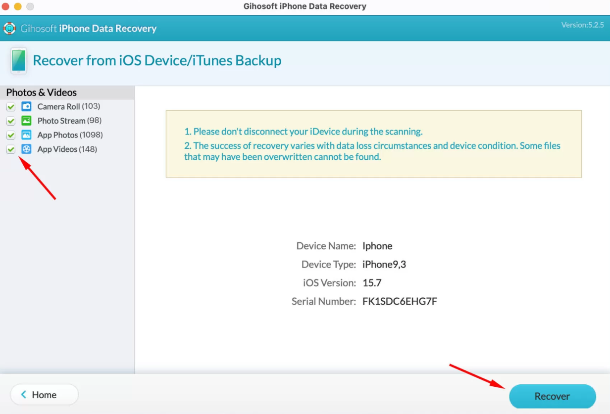Uncheck the Camera Roll checkbox
The width and height of the screenshot is (610, 414).
click(11, 106)
